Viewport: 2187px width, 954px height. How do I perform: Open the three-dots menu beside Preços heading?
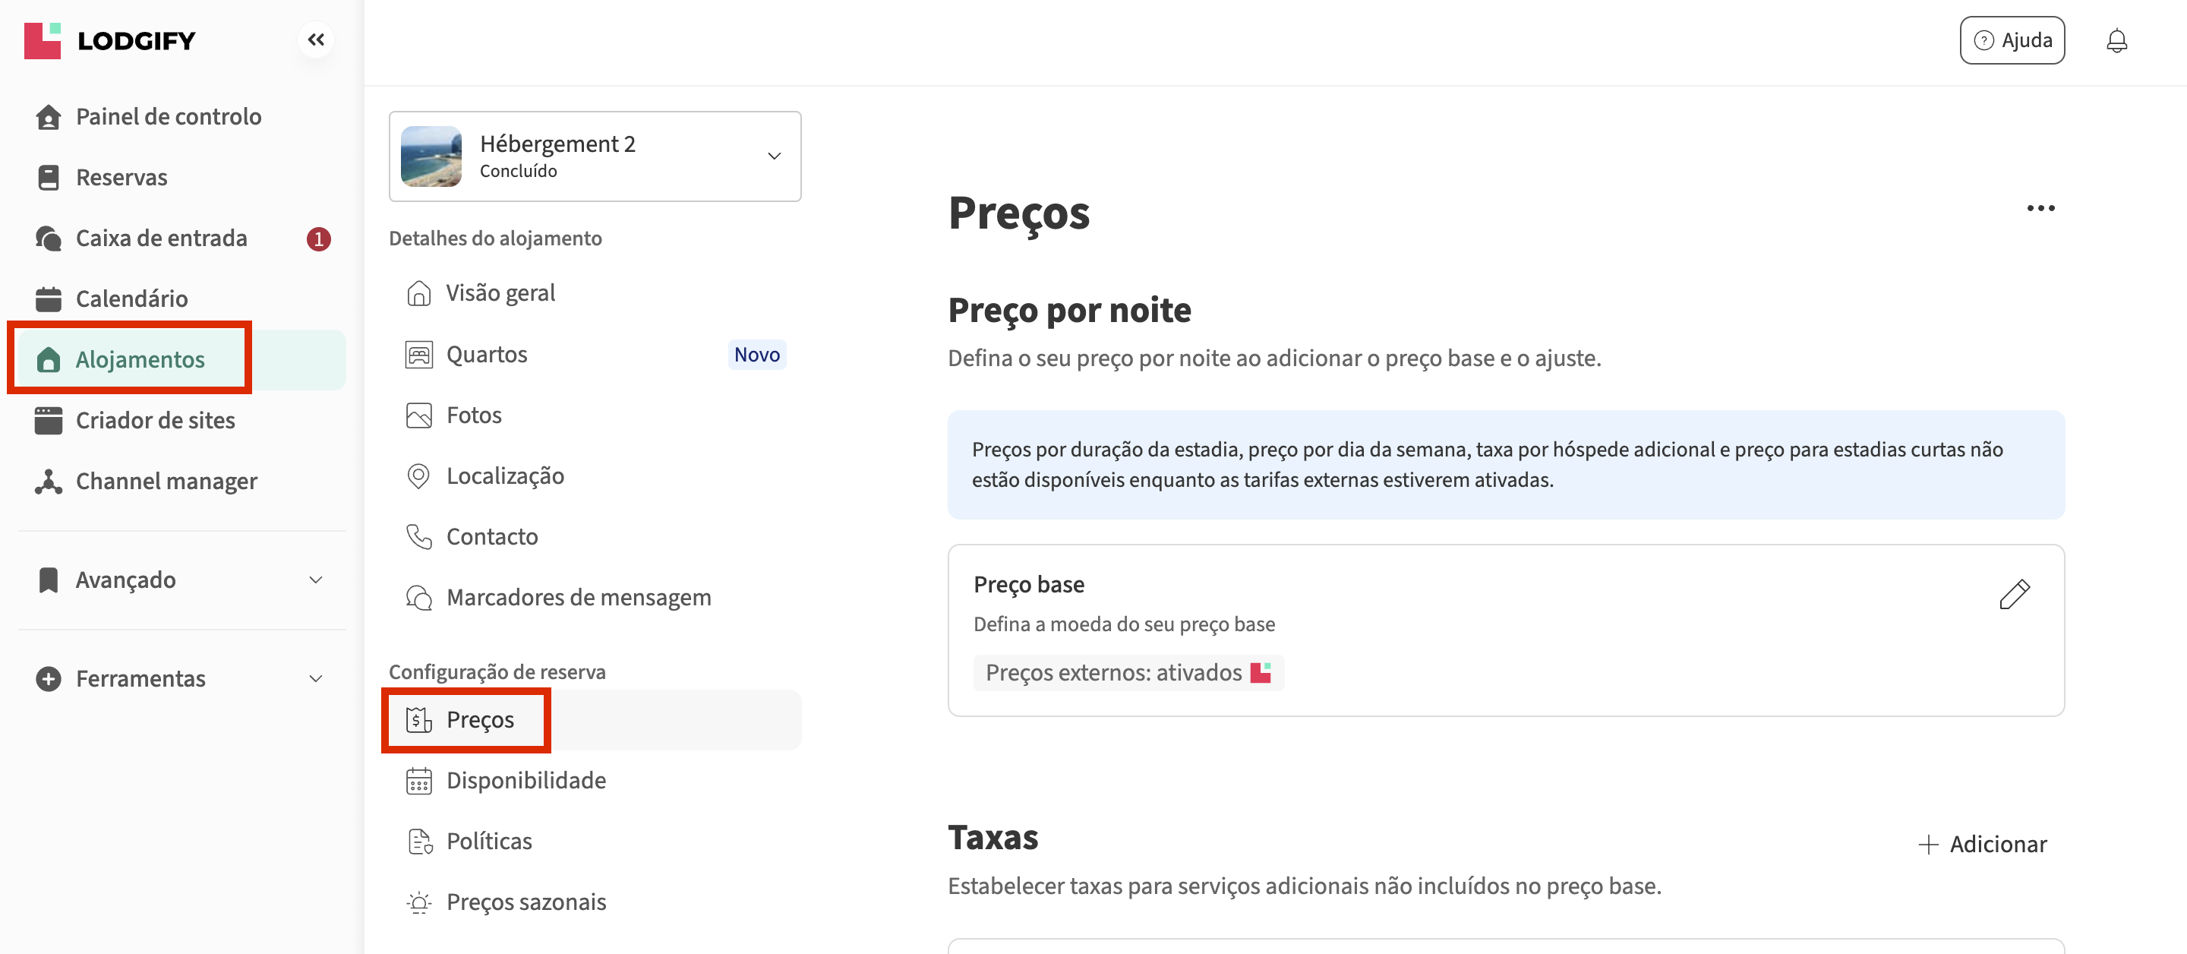[x=2040, y=208]
